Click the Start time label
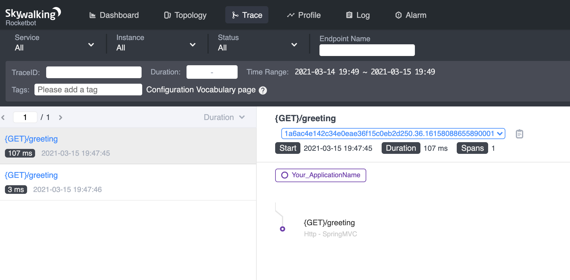Image resolution: width=570 pixels, height=280 pixels. (x=288, y=148)
